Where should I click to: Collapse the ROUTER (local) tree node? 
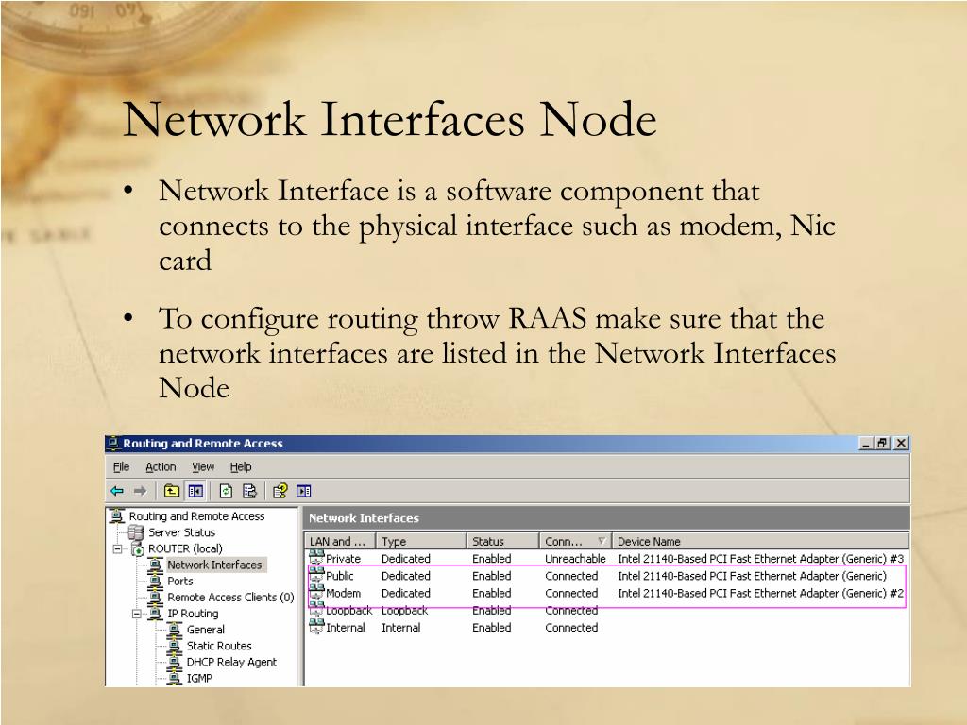point(117,548)
